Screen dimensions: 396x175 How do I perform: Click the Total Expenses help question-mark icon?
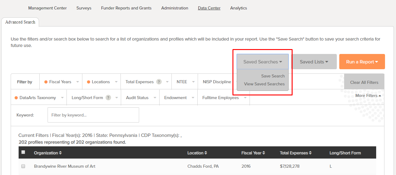(159, 82)
